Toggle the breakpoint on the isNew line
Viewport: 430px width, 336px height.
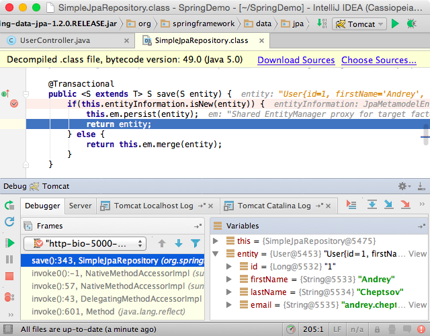(x=14, y=103)
